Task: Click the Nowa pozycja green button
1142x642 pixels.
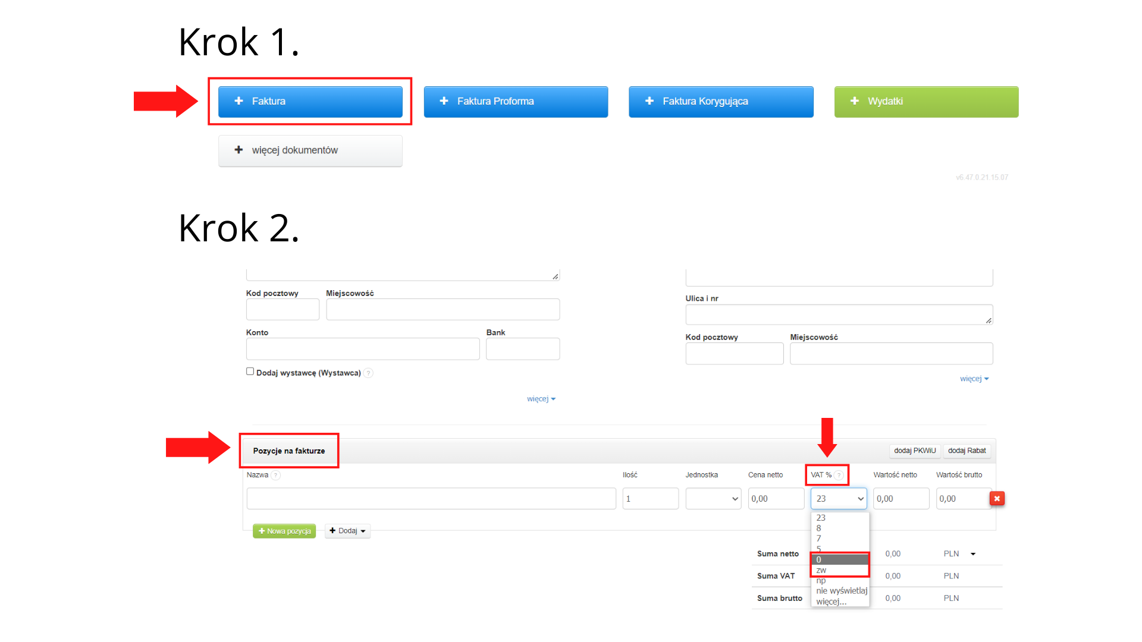Action: 284,531
